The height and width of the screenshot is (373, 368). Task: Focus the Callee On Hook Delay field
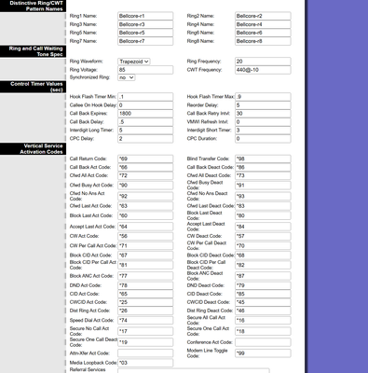point(145,105)
